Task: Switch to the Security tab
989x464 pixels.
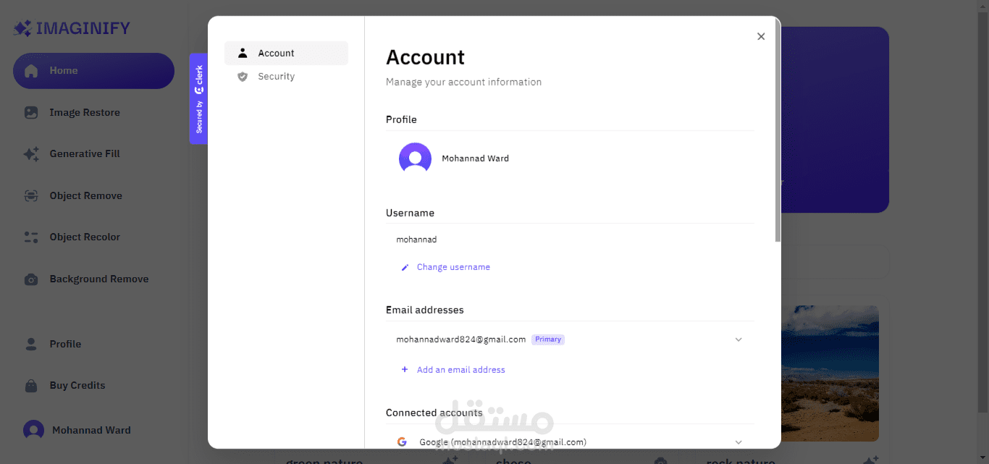Action: click(286, 76)
